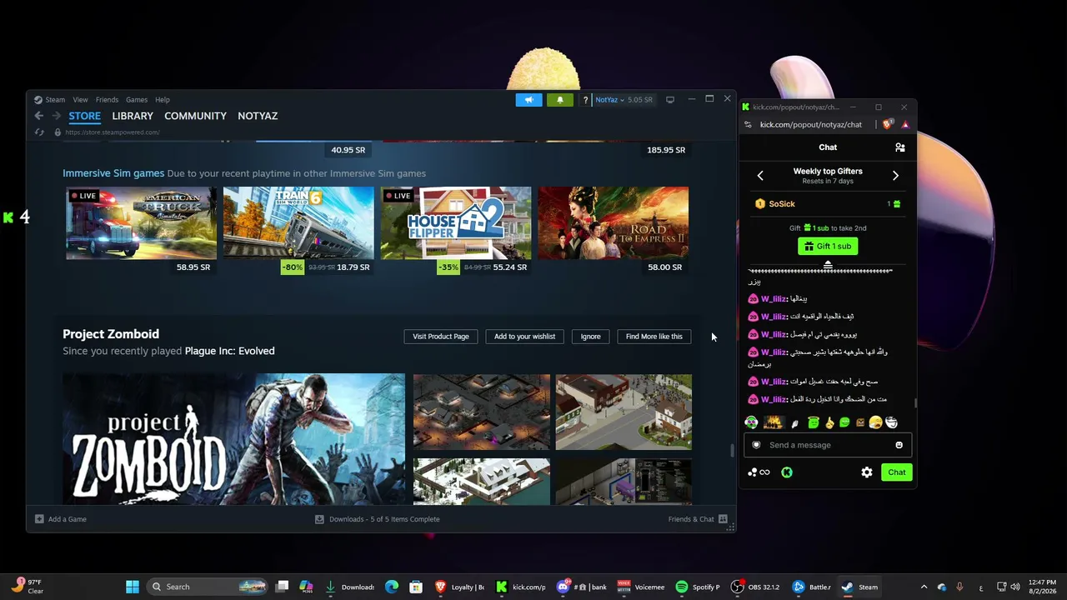Pick the crying laughing emote in chat
This screenshot has width=1067, height=600.
pyautogui.click(x=875, y=423)
